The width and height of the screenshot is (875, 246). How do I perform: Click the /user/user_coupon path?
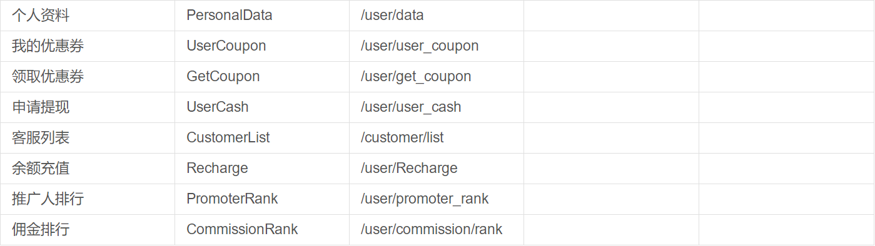coord(420,46)
